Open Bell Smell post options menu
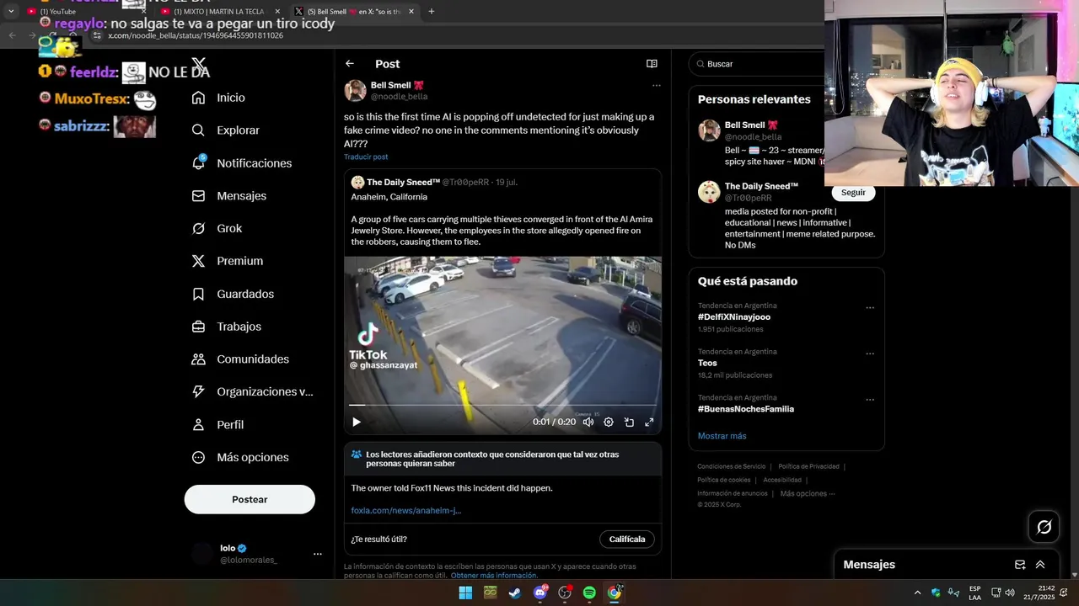Image resolution: width=1079 pixels, height=606 pixels. click(656, 85)
